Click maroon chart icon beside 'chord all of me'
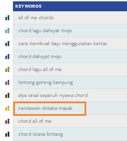The height and width of the screenshot is (141, 127). (x=7, y=121)
